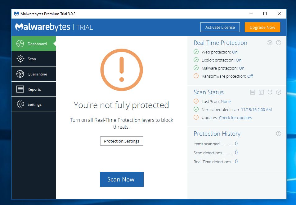Click Scan Status help icon

click(x=279, y=92)
